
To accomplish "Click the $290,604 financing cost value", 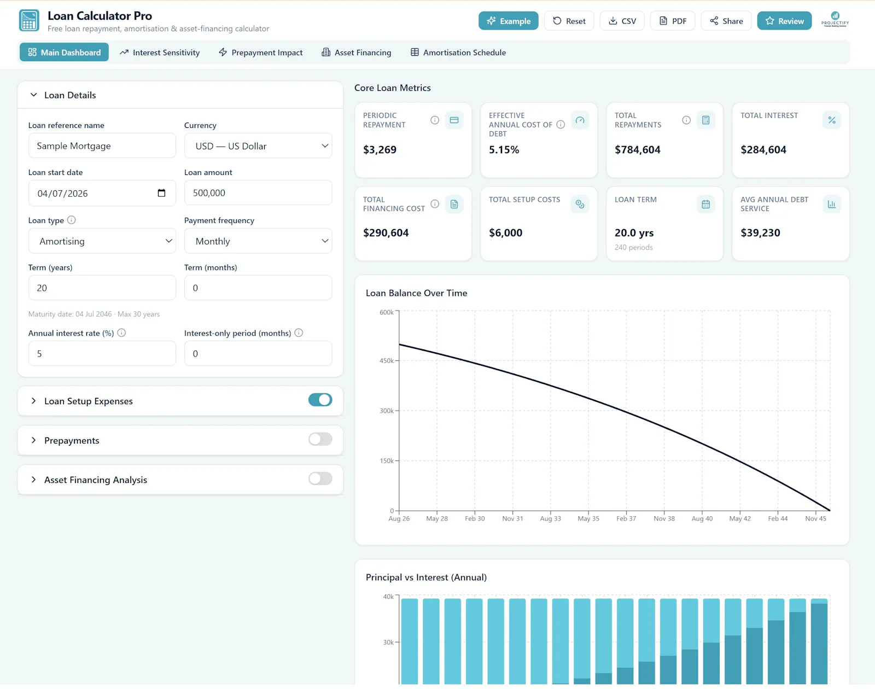I will pyautogui.click(x=386, y=233).
